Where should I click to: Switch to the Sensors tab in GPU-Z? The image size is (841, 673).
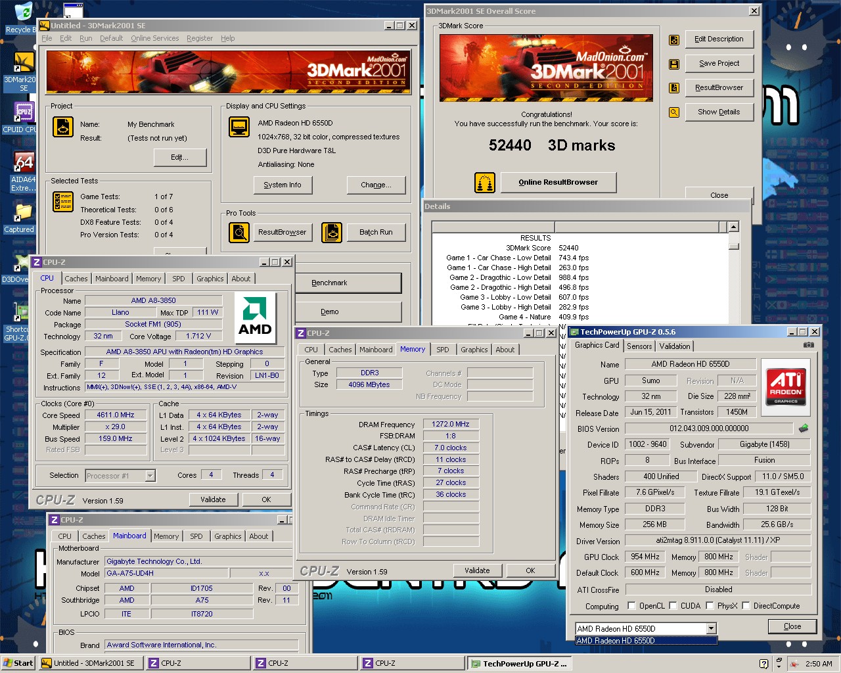click(x=639, y=346)
